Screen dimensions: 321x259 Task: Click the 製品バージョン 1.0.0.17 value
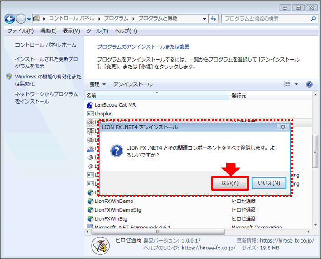click(x=191, y=241)
